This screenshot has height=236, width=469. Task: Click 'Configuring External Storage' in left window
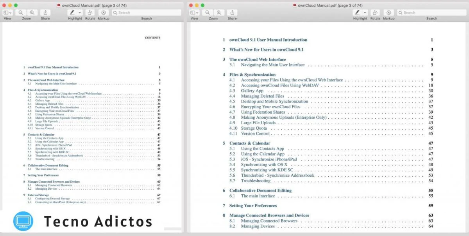(x=52, y=199)
